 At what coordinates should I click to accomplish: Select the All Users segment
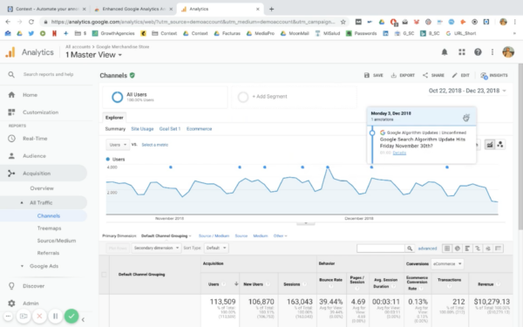click(x=165, y=97)
